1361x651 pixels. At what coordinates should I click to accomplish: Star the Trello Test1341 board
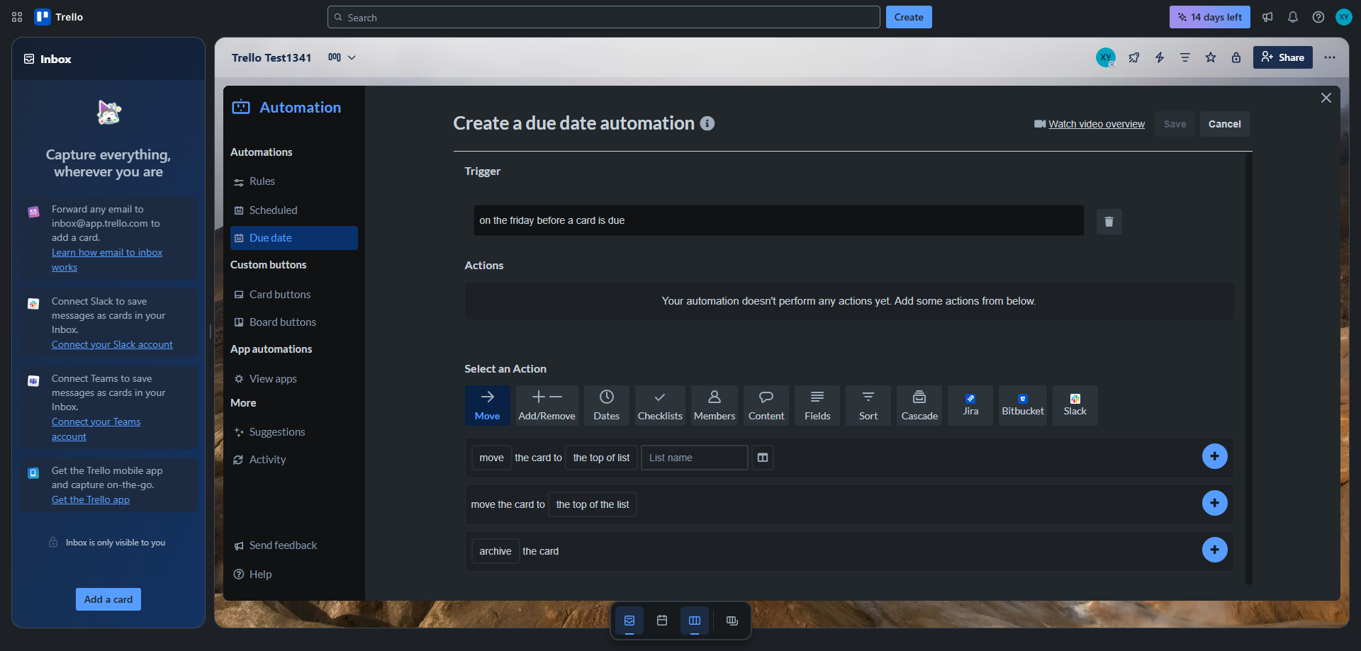pos(1211,57)
